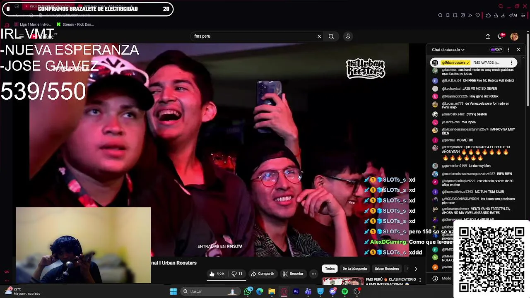Click the tab search magnifier in the title bar
This screenshot has height=298, width=530.
(501, 6)
